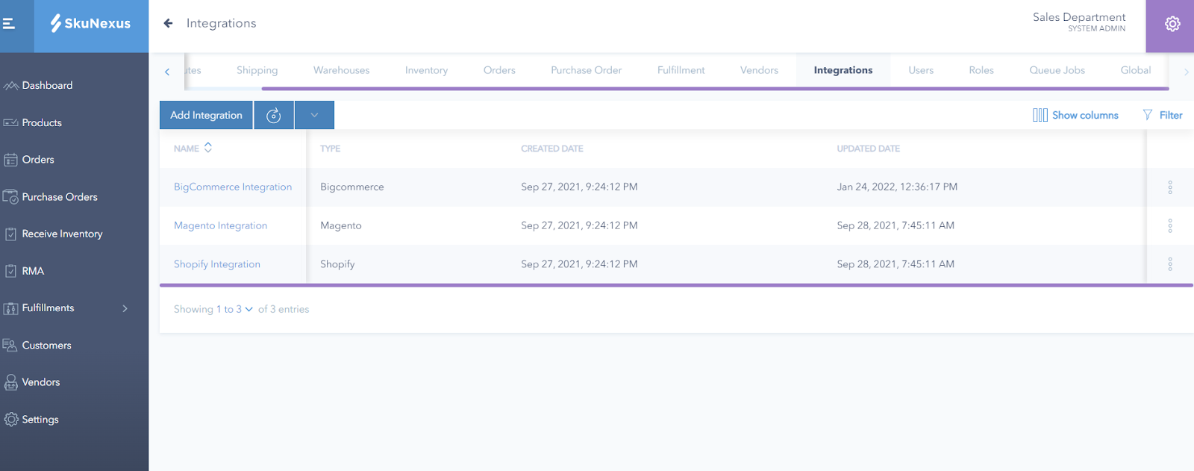This screenshot has height=471, width=1194.
Task: Open Purchase Orders from the sidebar
Action: click(60, 197)
